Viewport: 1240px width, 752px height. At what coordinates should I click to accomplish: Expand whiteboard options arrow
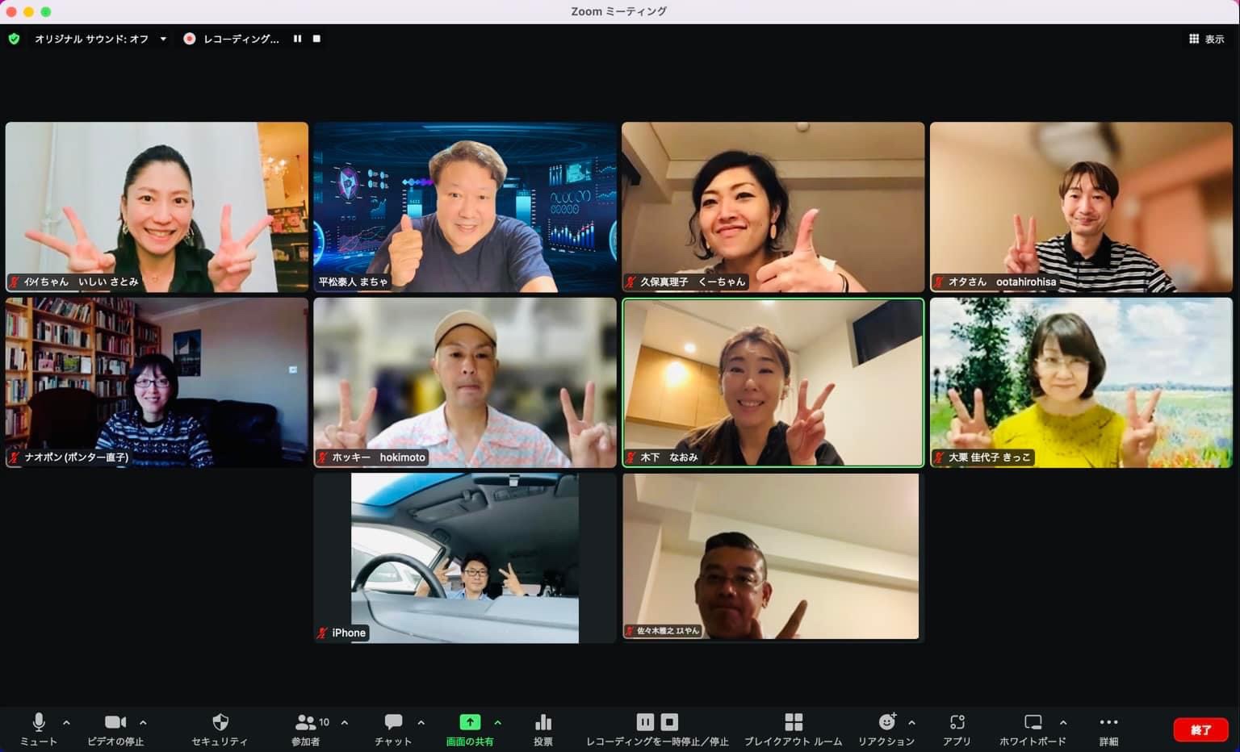click(1062, 722)
